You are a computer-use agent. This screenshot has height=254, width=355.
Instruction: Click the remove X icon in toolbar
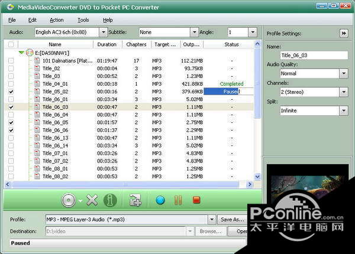pyautogui.click(x=92, y=200)
